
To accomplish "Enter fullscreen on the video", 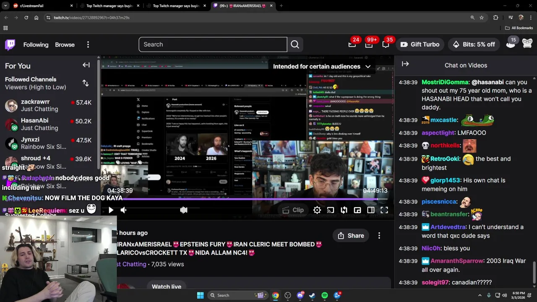I will 384,210.
